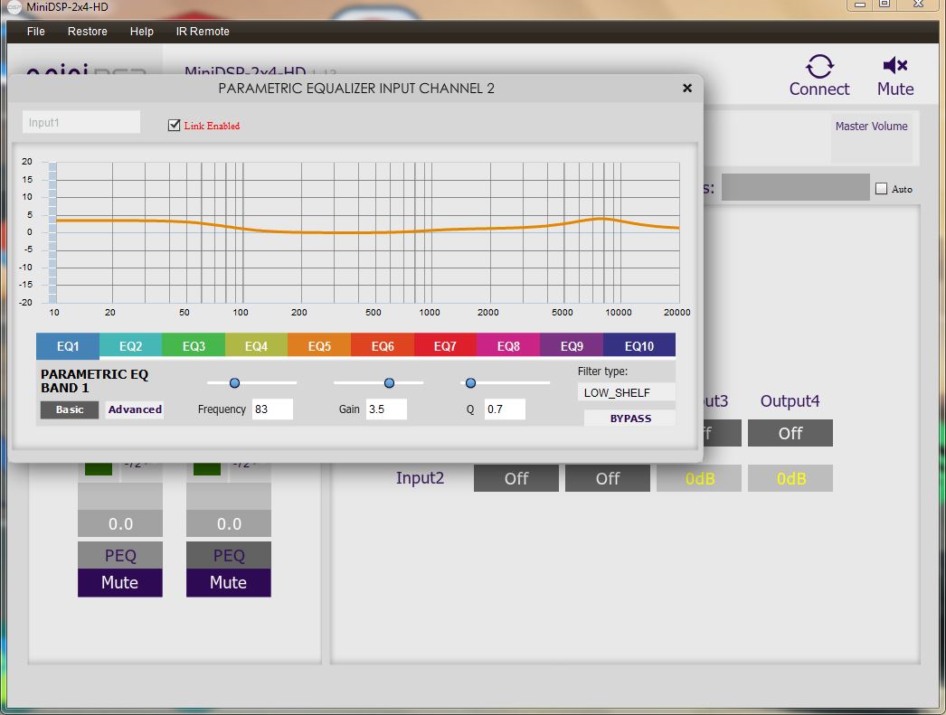Viewport: 946px width, 715px height.
Task: Mute the right input channel
Action: [x=229, y=582]
